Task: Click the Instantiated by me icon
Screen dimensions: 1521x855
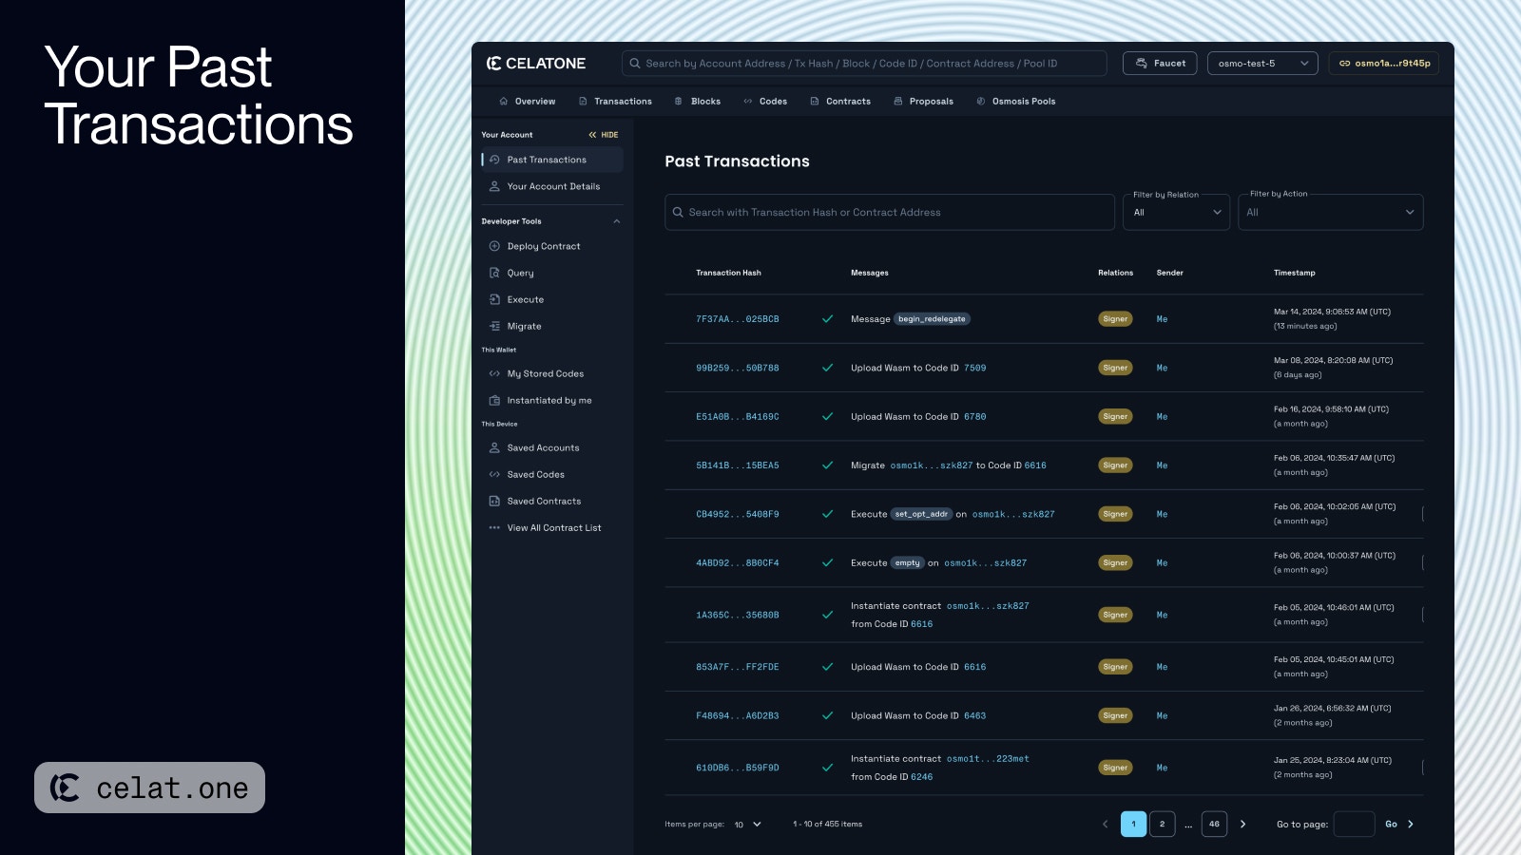Action: [494, 400]
